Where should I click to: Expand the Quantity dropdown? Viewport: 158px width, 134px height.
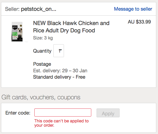tap(59, 51)
